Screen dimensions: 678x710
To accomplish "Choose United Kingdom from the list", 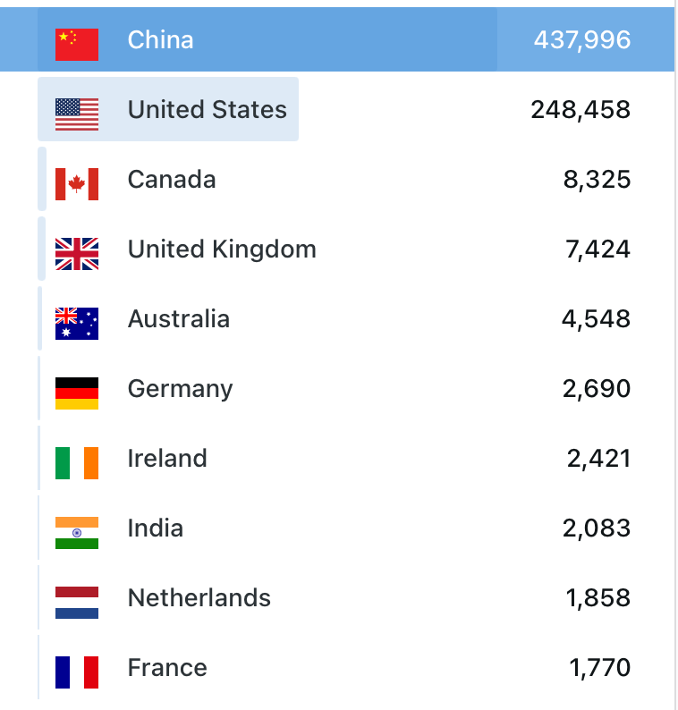I will coord(222,249).
